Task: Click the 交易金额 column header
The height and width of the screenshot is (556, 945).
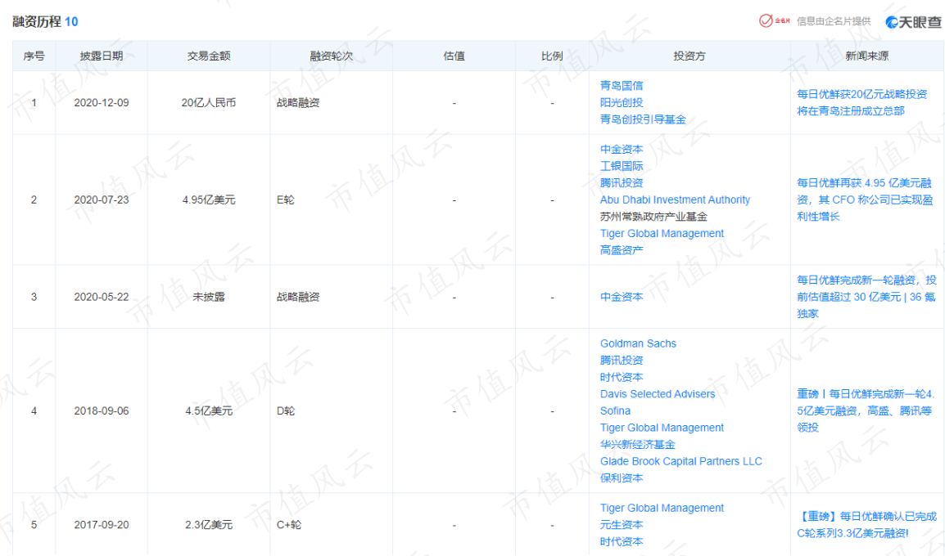Action: (x=209, y=56)
